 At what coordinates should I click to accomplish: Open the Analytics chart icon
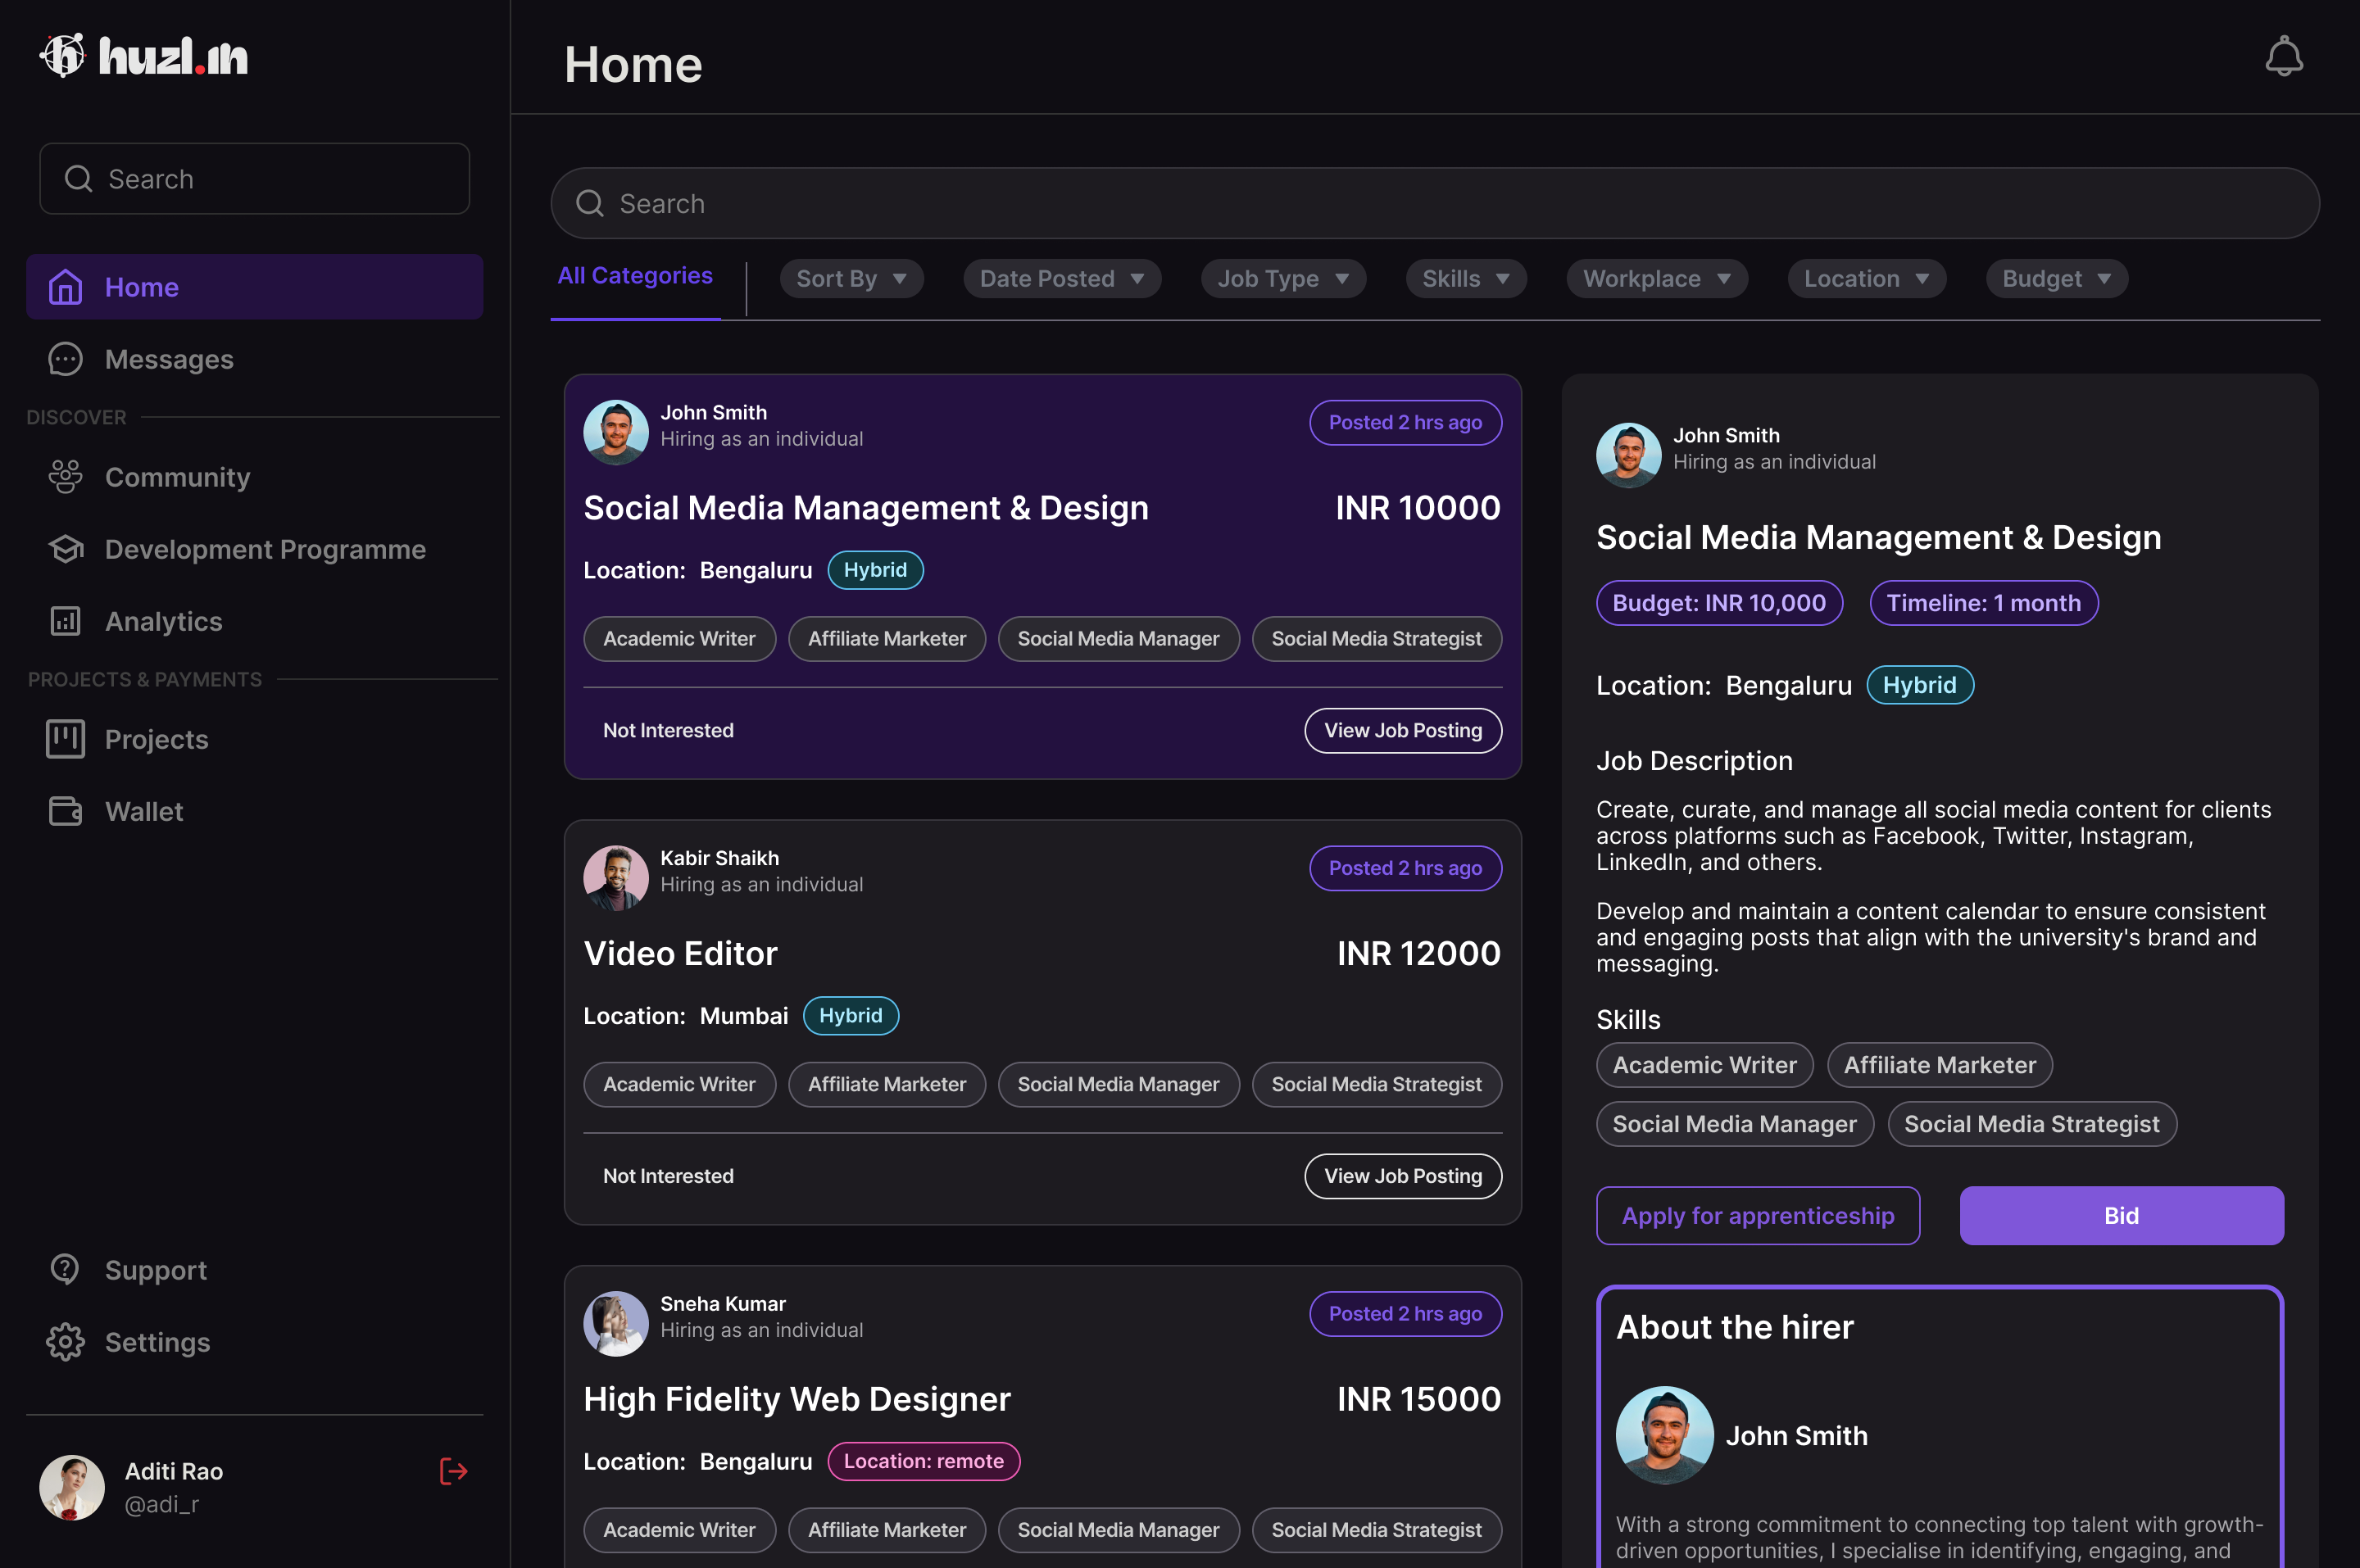coord(65,621)
